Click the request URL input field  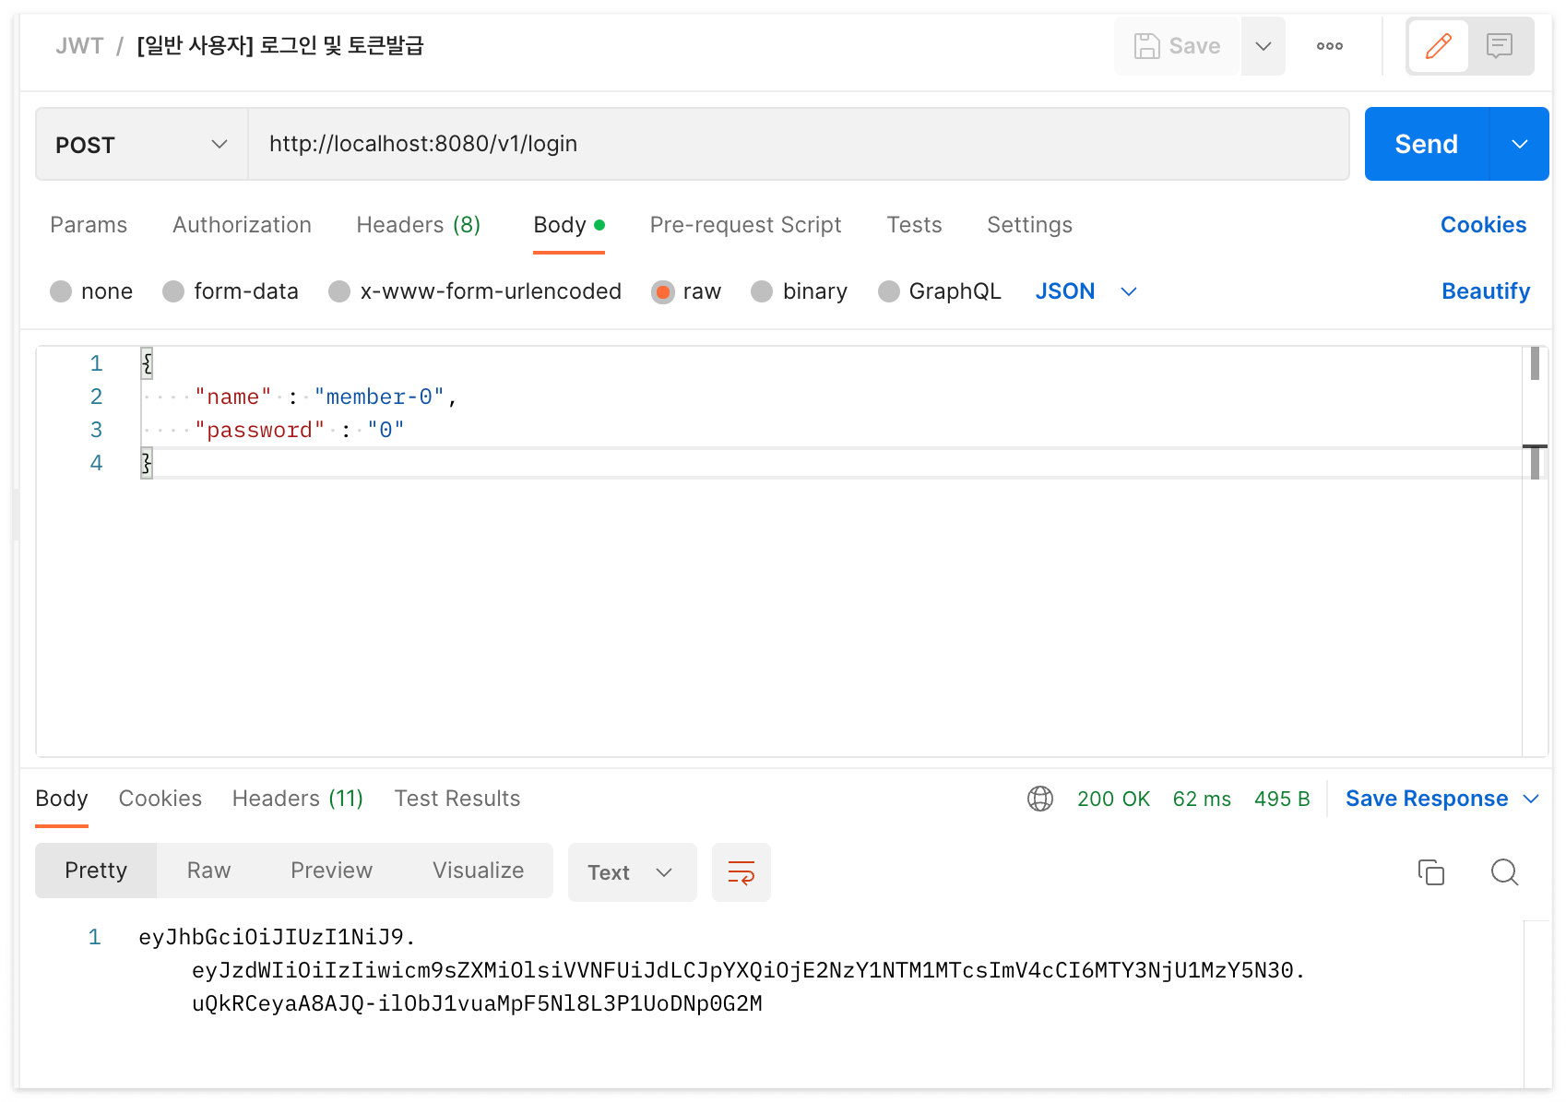coord(799,144)
